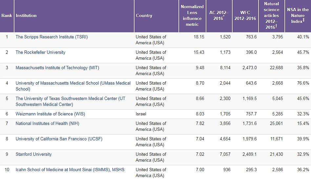Click the Stanford University link
Screen dimensions: 311x180
tap(33, 154)
